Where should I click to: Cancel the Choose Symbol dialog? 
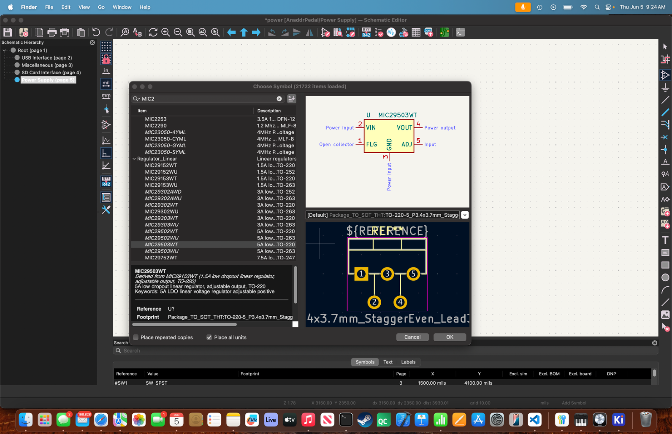[x=412, y=337]
